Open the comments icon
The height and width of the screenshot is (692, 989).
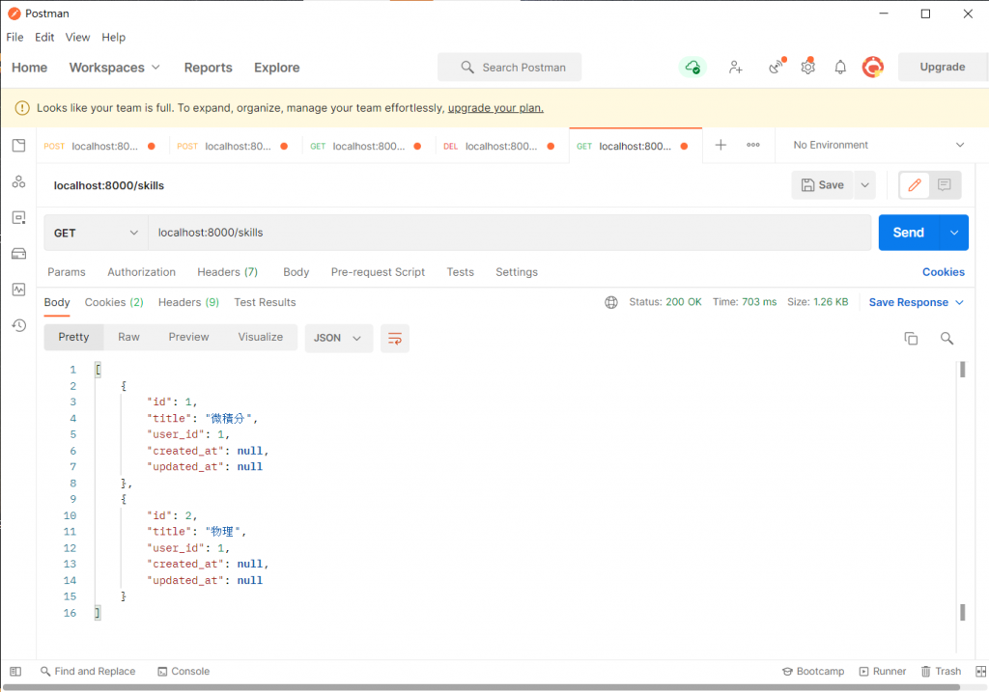tap(945, 184)
